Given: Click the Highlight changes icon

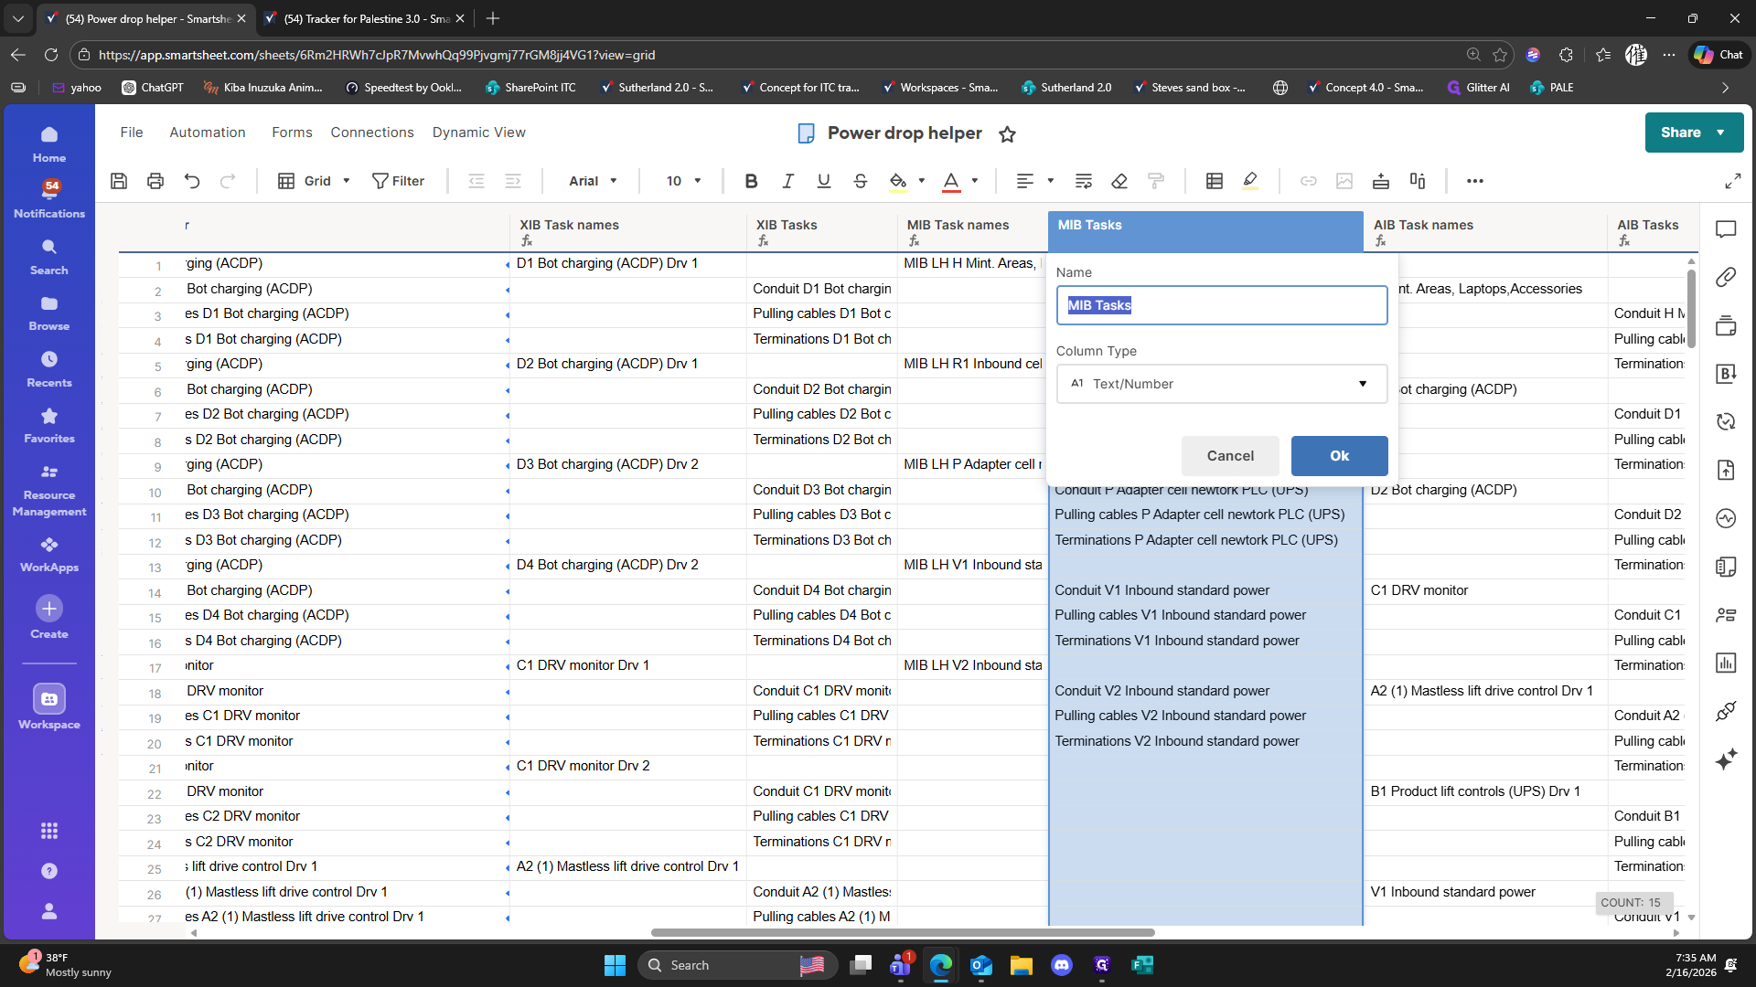Looking at the screenshot, I should [1250, 181].
